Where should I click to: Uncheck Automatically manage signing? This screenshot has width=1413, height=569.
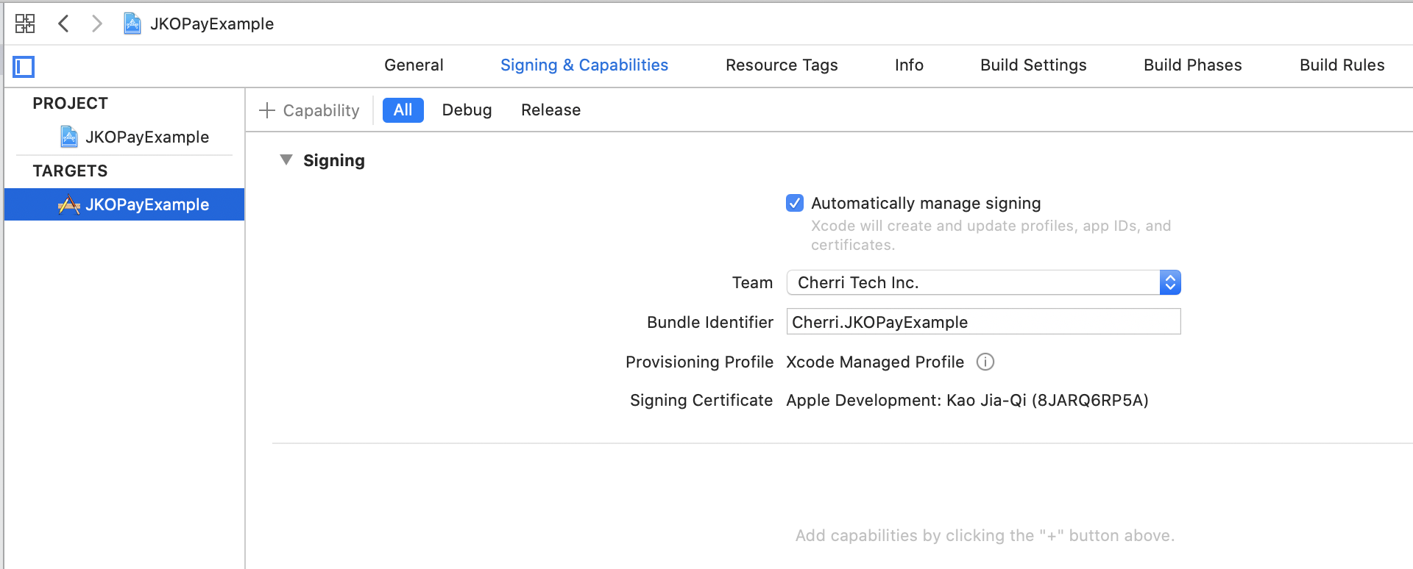pyautogui.click(x=795, y=203)
